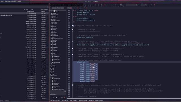Click the jump icon beside the line field

(x=148, y=5)
